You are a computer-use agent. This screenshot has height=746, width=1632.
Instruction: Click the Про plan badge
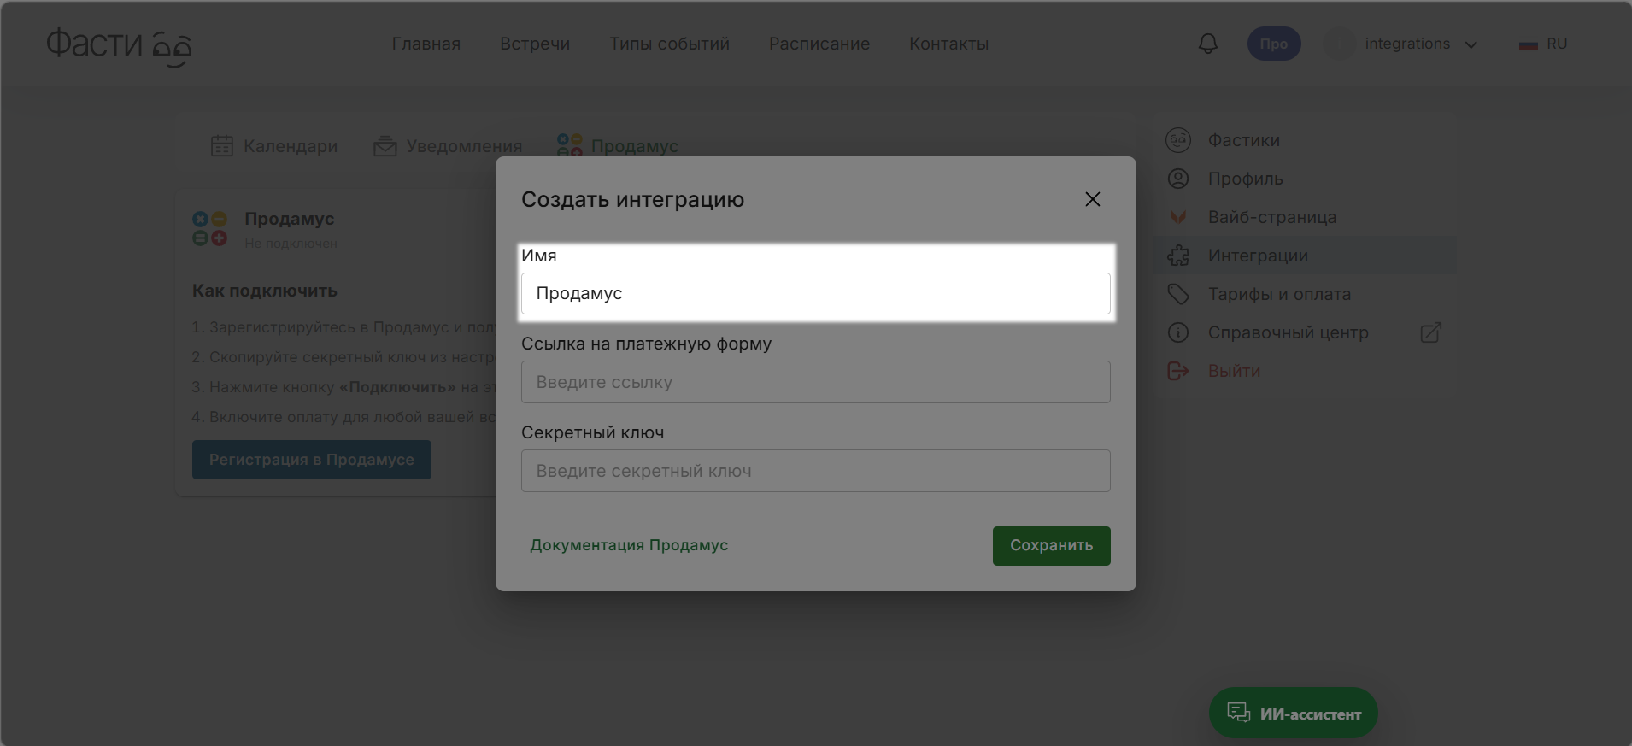(1273, 44)
